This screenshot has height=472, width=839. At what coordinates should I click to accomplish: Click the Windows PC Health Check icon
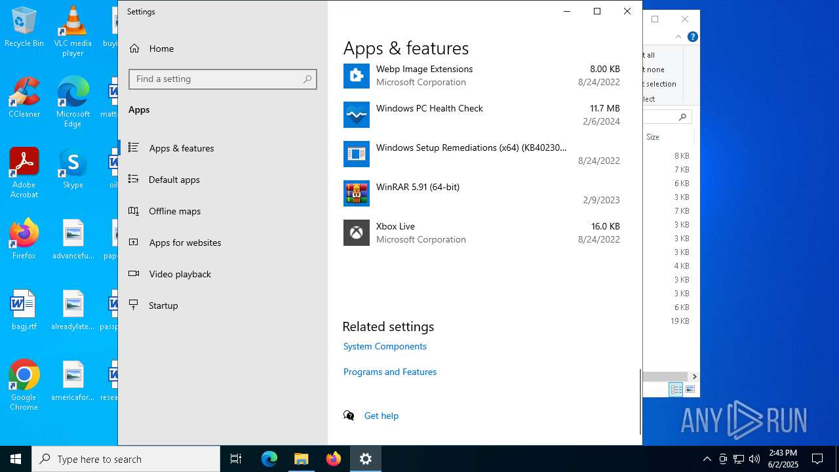pyautogui.click(x=356, y=115)
